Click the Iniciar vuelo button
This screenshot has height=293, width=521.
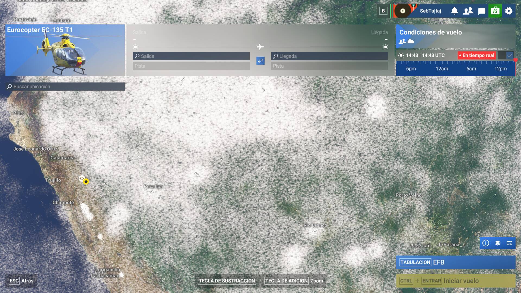(x=456, y=281)
